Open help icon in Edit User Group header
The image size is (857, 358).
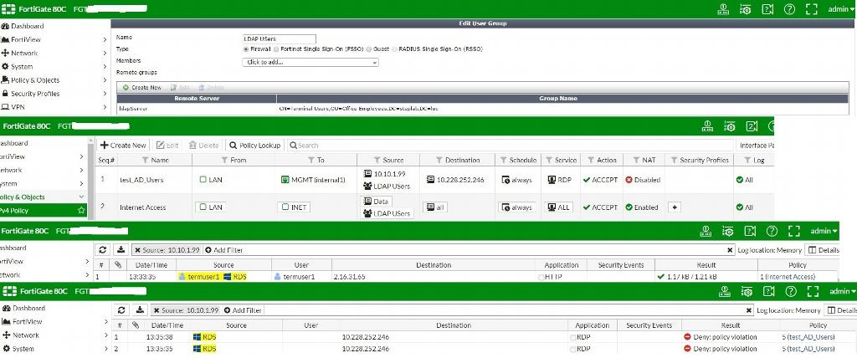pyautogui.click(x=788, y=8)
